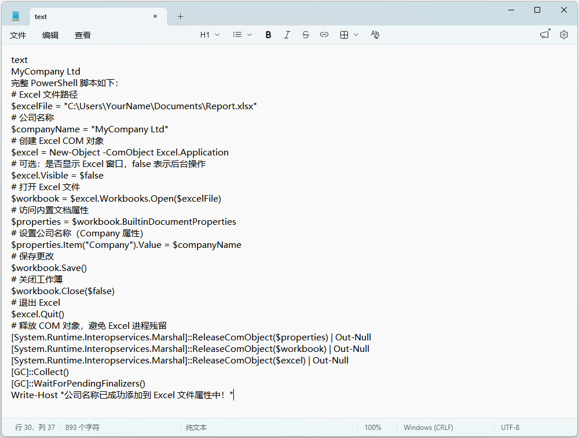This screenshot has height=438, width=579.
Task: Click Windows (CRLF) line ending indicator
Action: click(x=428, y=428)
